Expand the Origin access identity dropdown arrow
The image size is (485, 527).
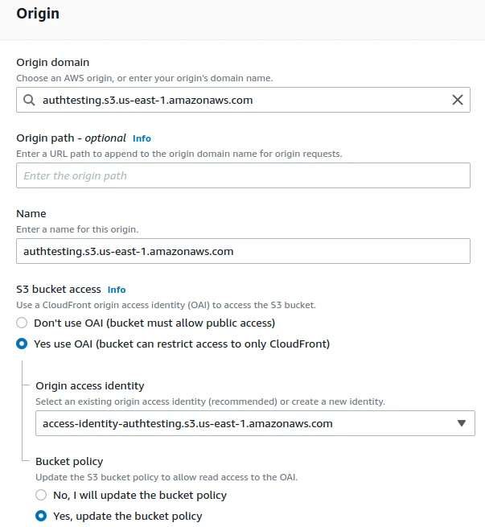(x=462, y=423)
